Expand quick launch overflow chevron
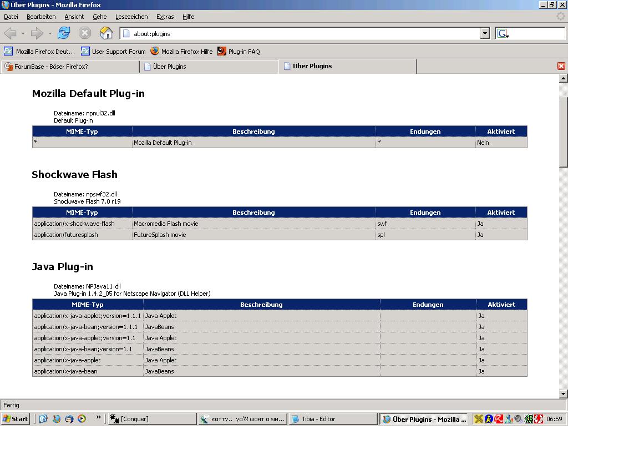This screenshot has width=639, height=465. click(x=98, y=417)
